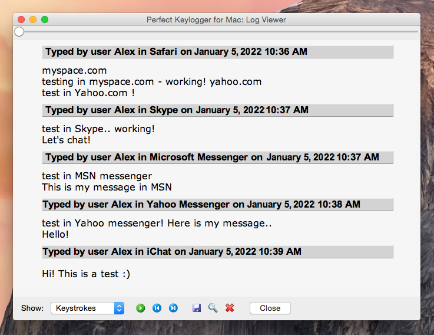The height and width of the screenshot is (335, 434).
Task: Click the line 'test in MSN messenger'
Action: click(97, 176)
